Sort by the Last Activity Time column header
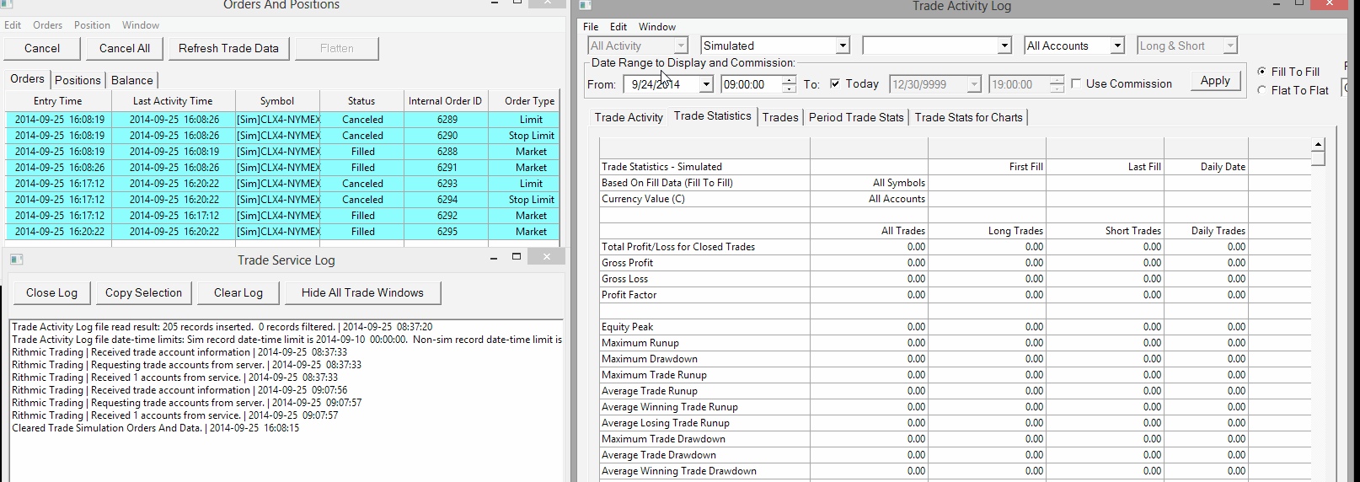The width and height of the screenshot is (1360, 482). (x=173, y=101)
